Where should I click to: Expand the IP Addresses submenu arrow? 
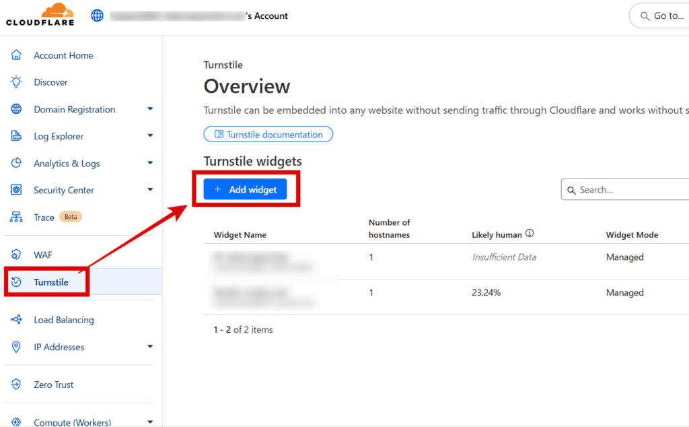(x=150, y=347)
